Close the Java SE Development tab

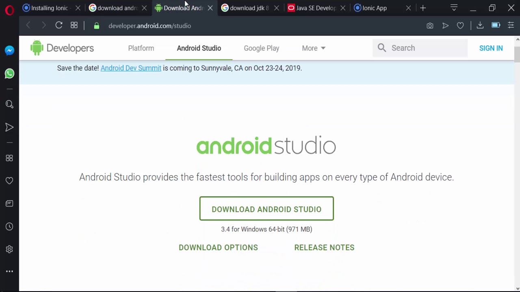343,8
